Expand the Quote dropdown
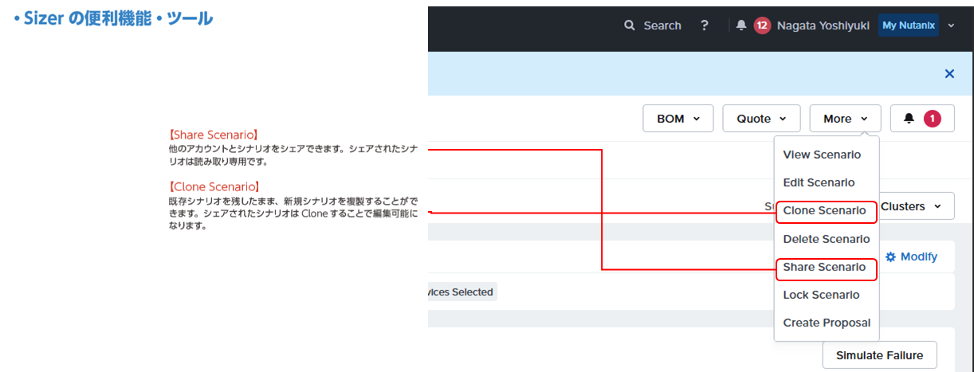This screenshot has height=372, width=974. click(x=761, y=119)
